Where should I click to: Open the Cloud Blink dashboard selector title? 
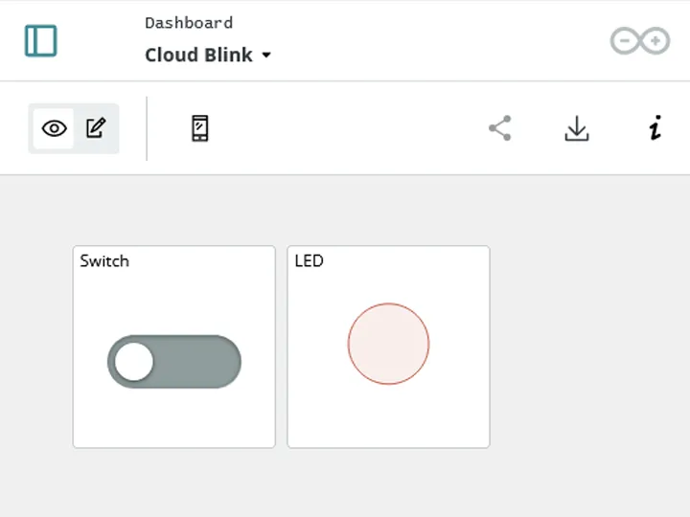click(x=198, y=55)
